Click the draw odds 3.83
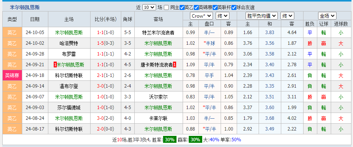Viewport: 353px width, 147px height. [270, 33]
